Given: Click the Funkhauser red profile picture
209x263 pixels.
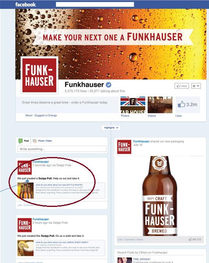Looking at the screenshot, I should coord(39,75).
